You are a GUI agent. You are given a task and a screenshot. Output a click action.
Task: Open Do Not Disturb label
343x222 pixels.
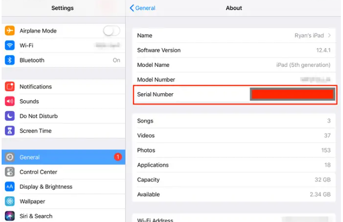(x=39, y=116)
